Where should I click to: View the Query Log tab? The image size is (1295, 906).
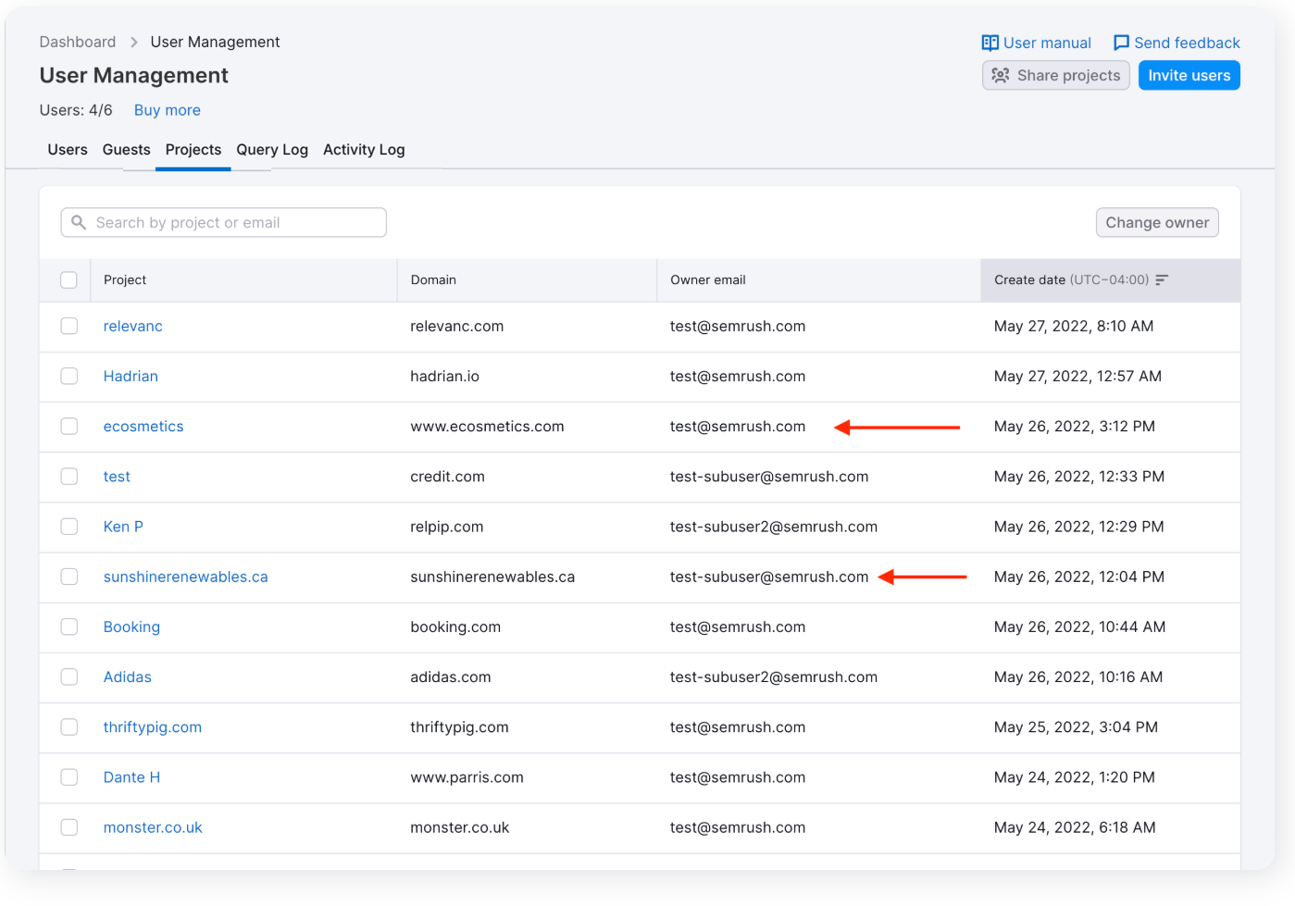point(271,149)
